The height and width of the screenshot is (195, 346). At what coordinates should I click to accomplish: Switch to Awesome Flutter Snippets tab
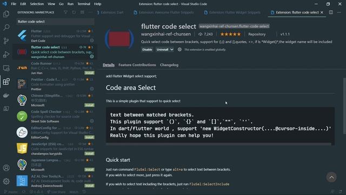(x=164, y=12)
